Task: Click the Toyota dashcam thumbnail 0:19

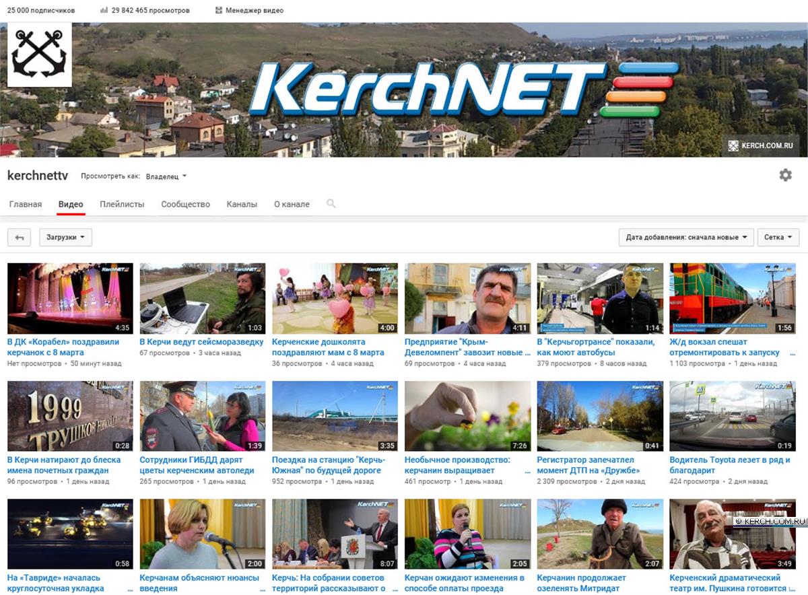Action: pyautogui.click(x=733, y=417)
